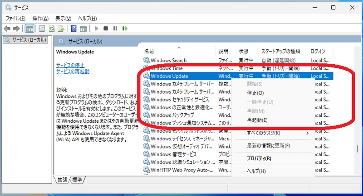The width and height of the screenshot is (363, 196).
Task: Sort by スタートアップの種類 column header
Action: 283,51
